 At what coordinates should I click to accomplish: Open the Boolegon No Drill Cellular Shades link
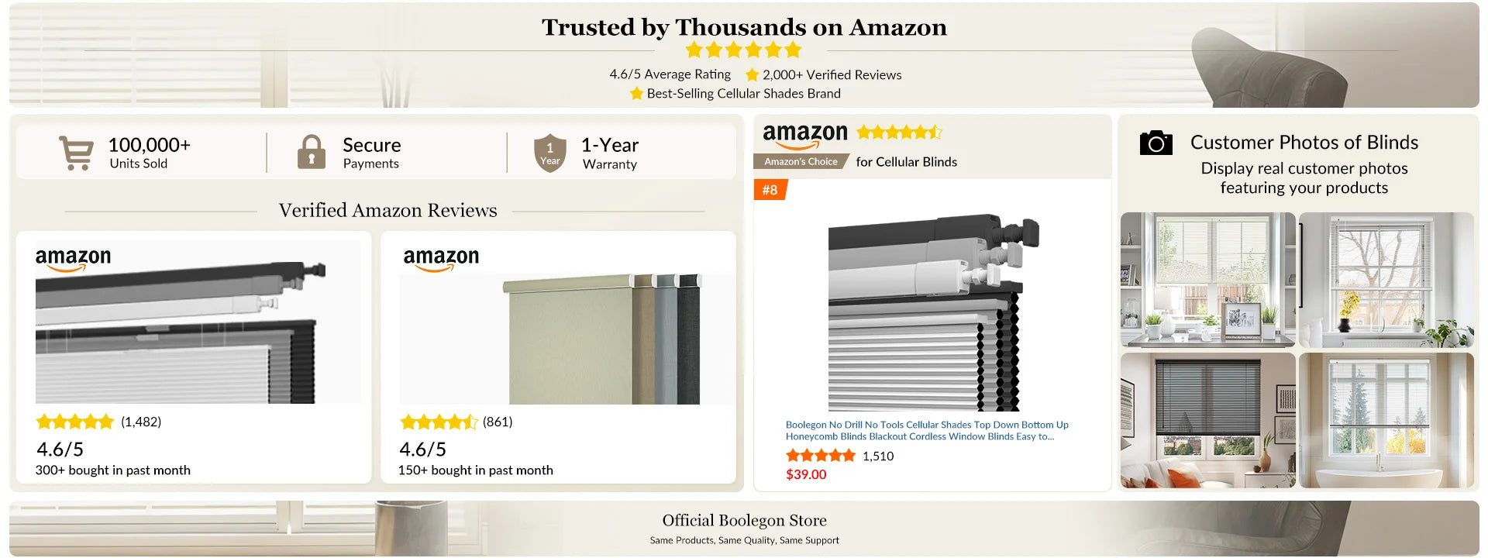[x=926, y=430]
